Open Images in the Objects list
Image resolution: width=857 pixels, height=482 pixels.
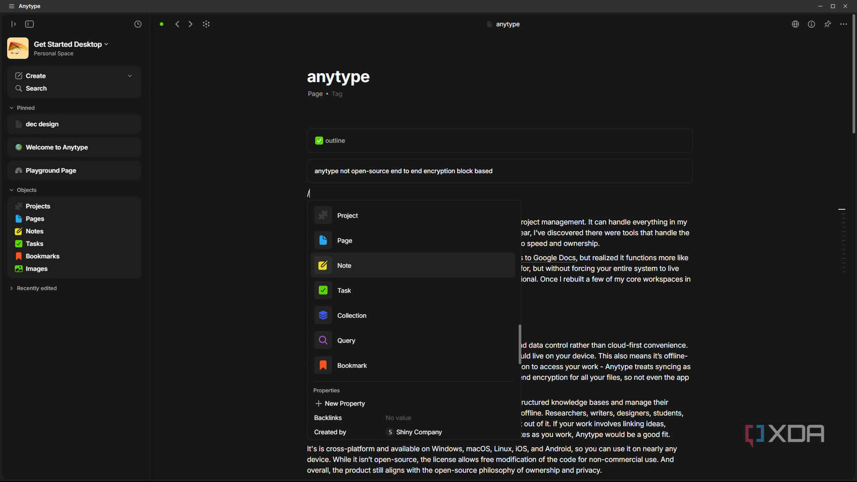[74, 269]
